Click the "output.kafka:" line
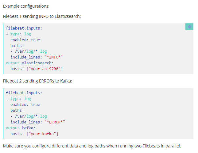Viewport: 198px width, 153px height. click(21, 128)
